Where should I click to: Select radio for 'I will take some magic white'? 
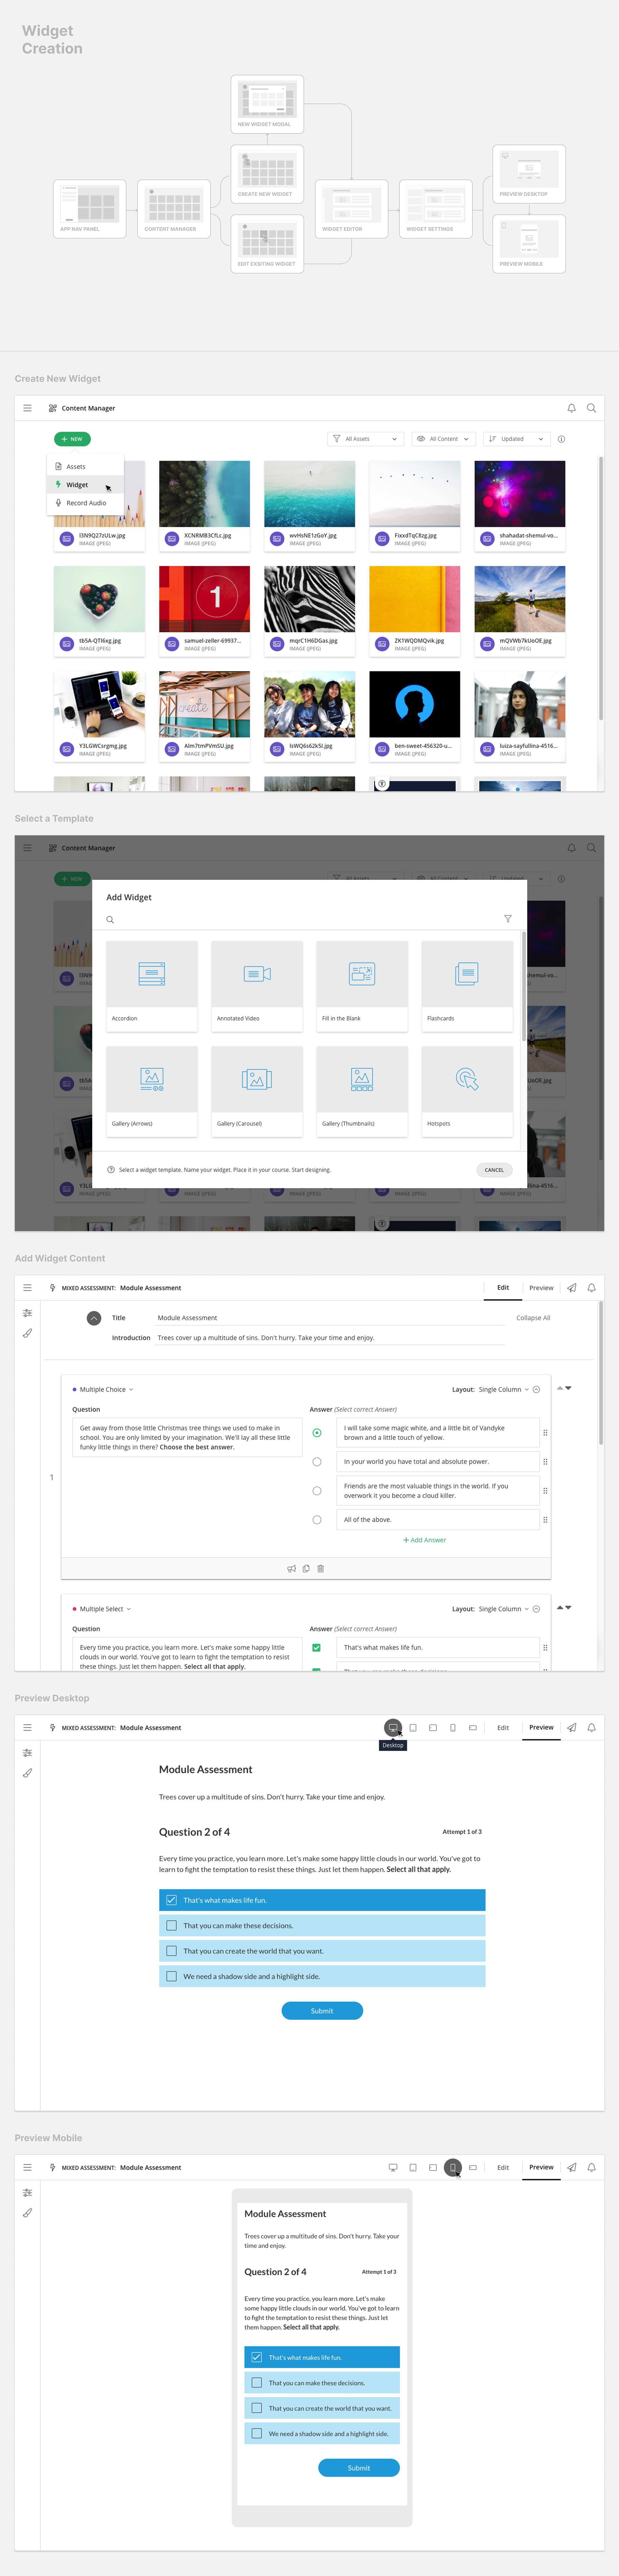(317, 1433)
